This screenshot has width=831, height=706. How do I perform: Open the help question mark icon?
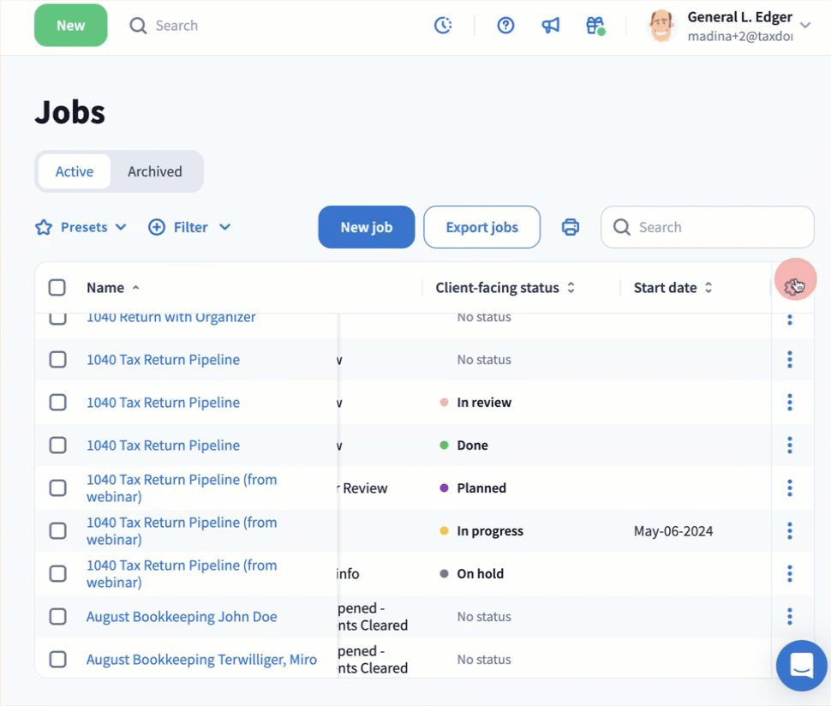[x=505, y=26]
